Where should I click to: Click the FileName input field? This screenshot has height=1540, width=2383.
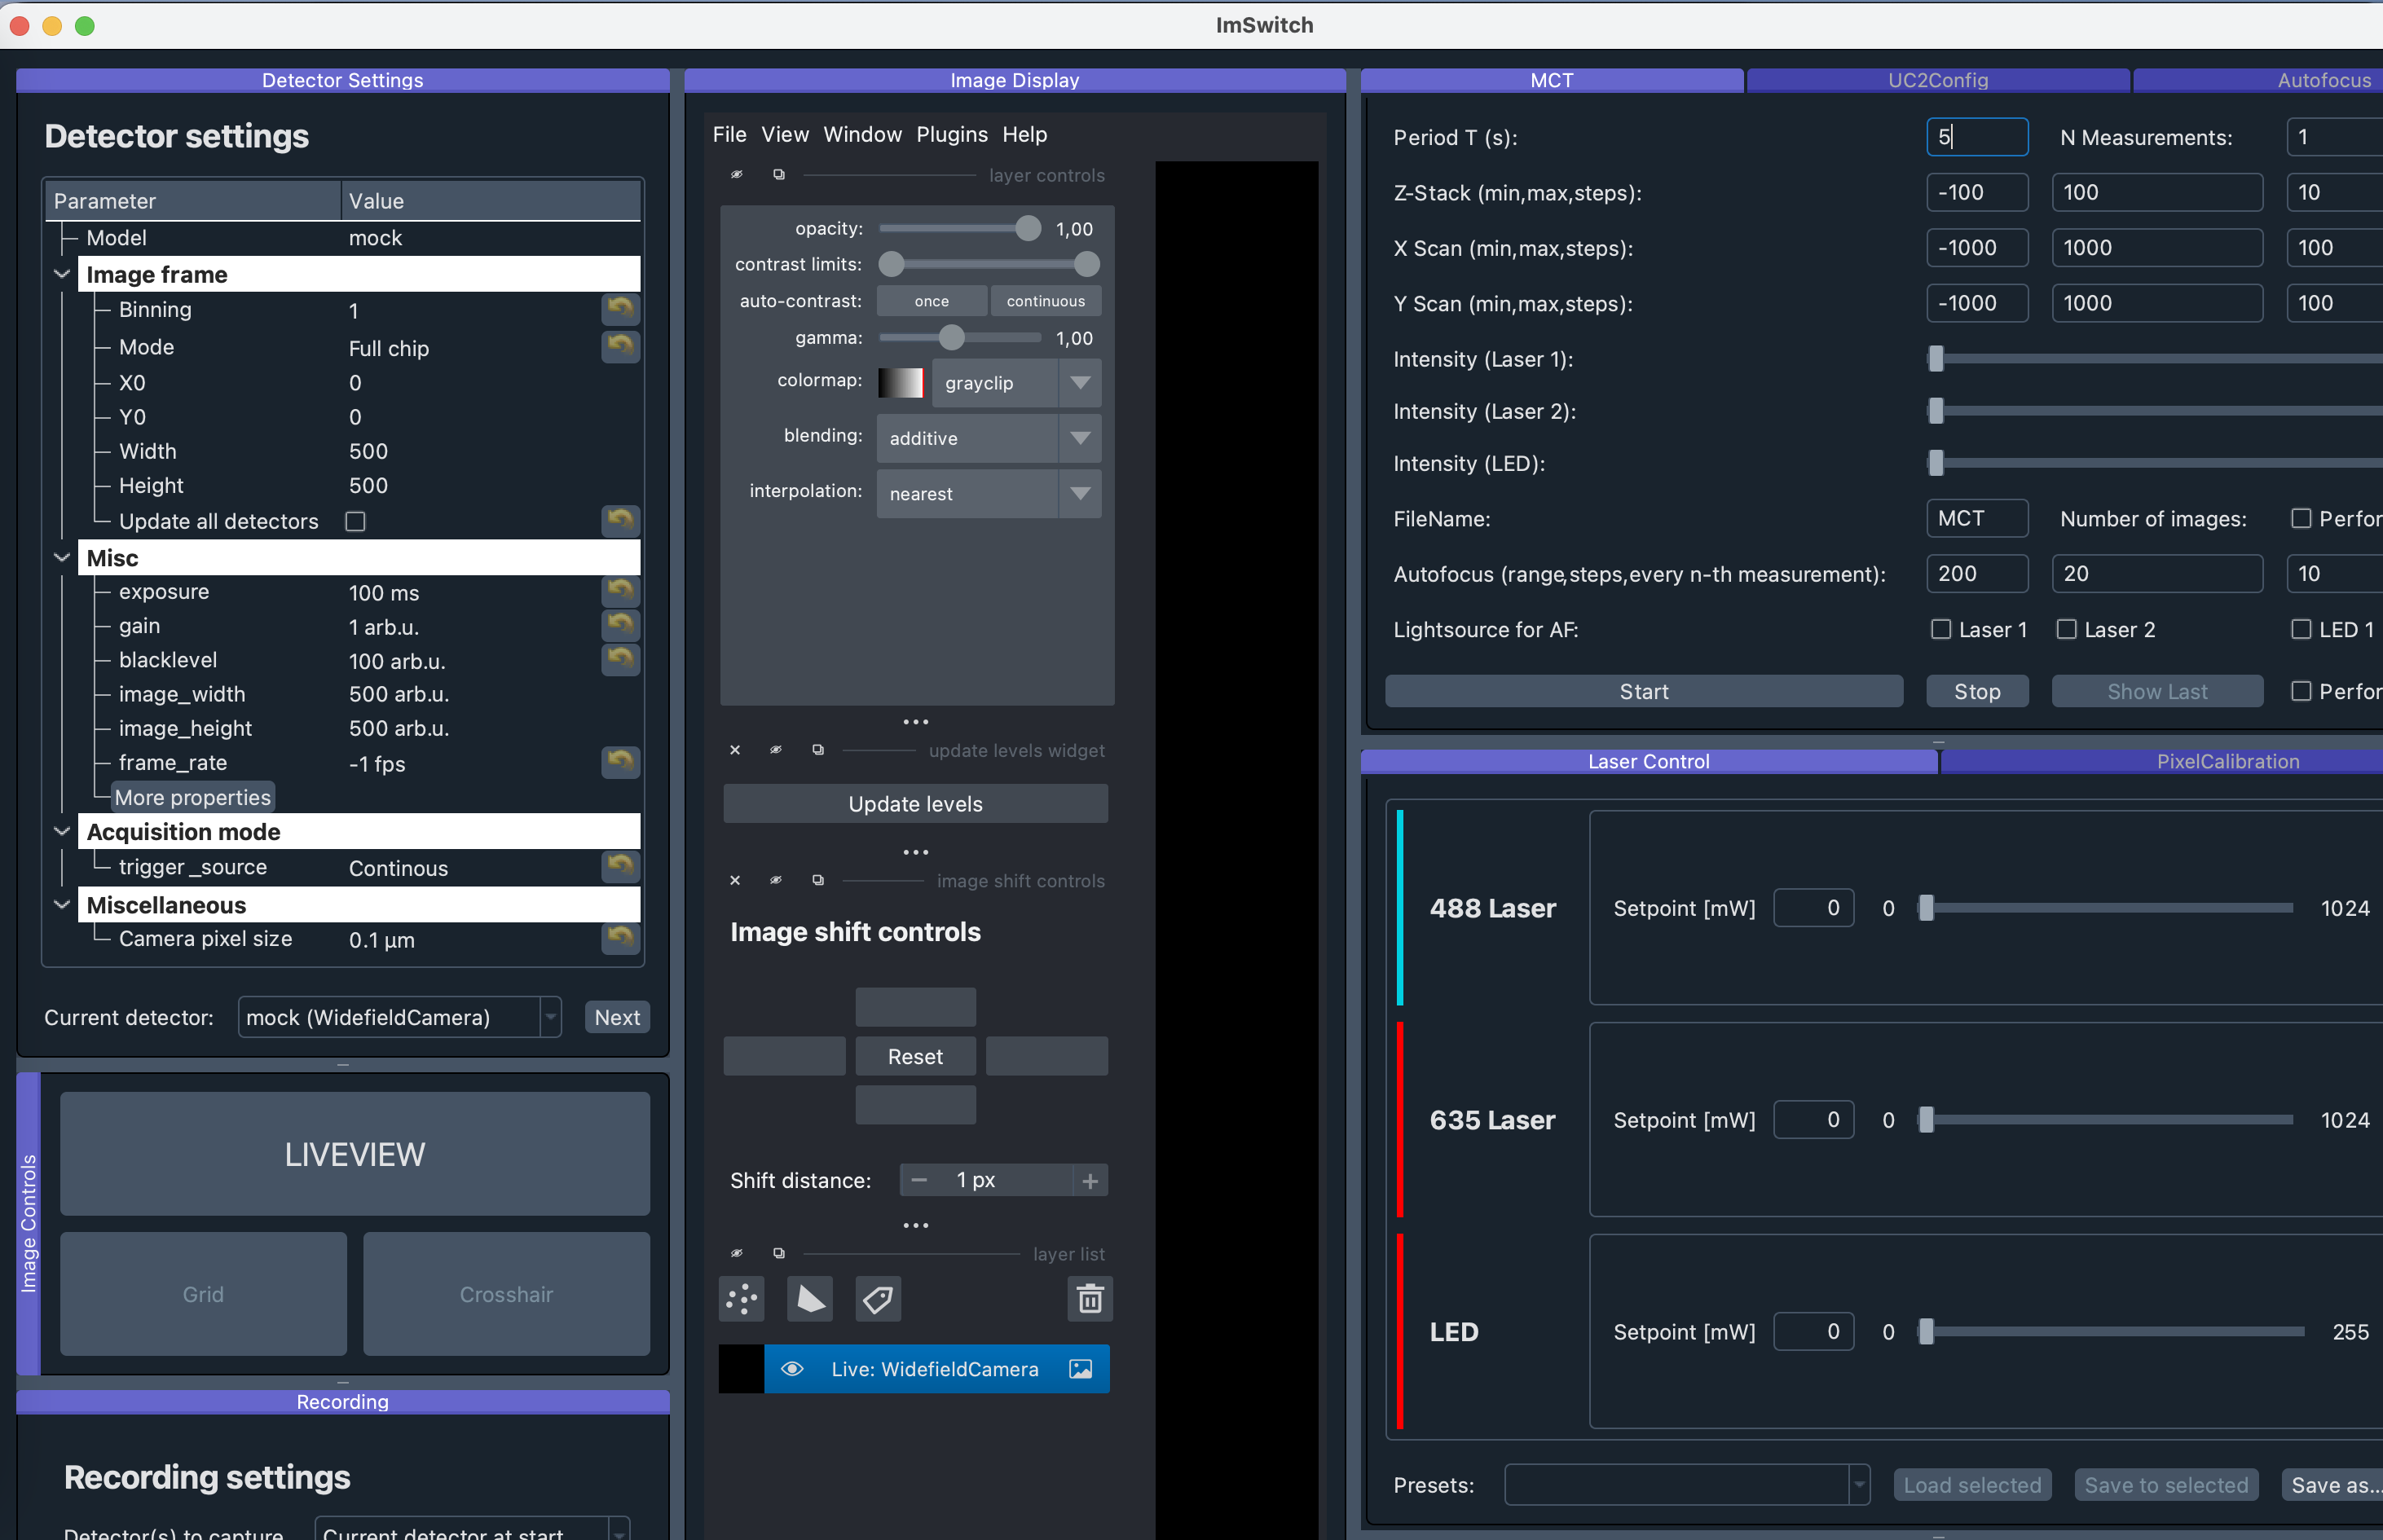tap(1976, 518)
